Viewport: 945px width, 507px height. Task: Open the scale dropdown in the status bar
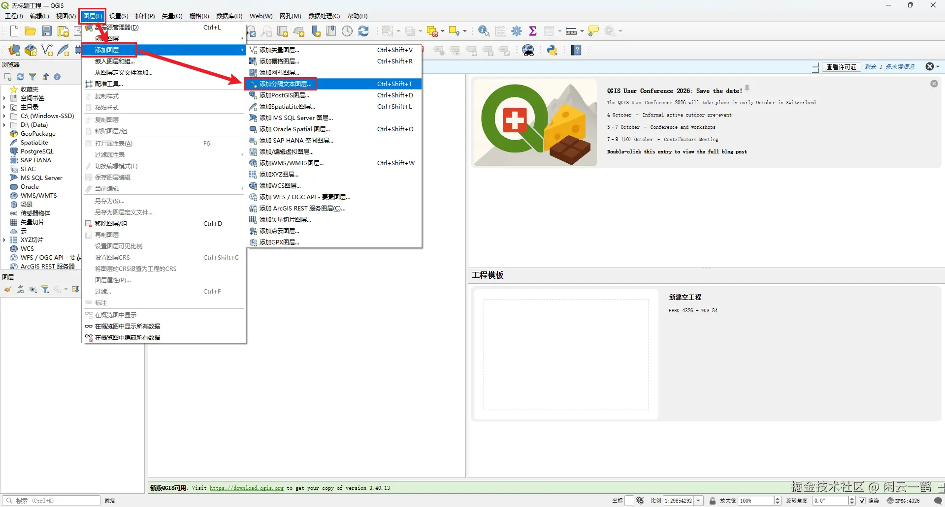(x=698, y=501)
